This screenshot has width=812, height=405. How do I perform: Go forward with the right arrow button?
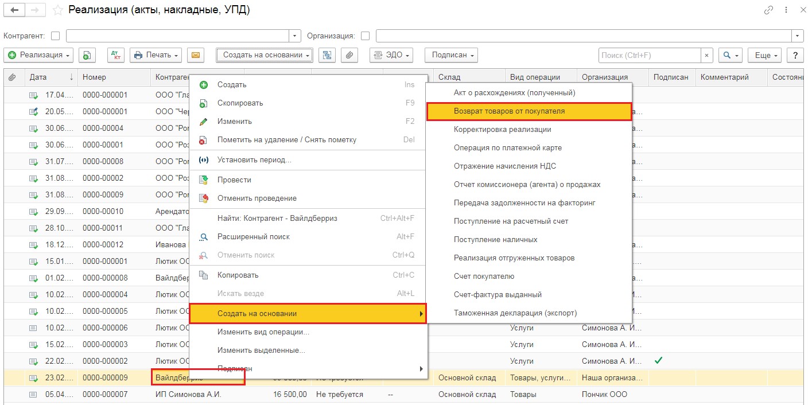tap(36, 10)
